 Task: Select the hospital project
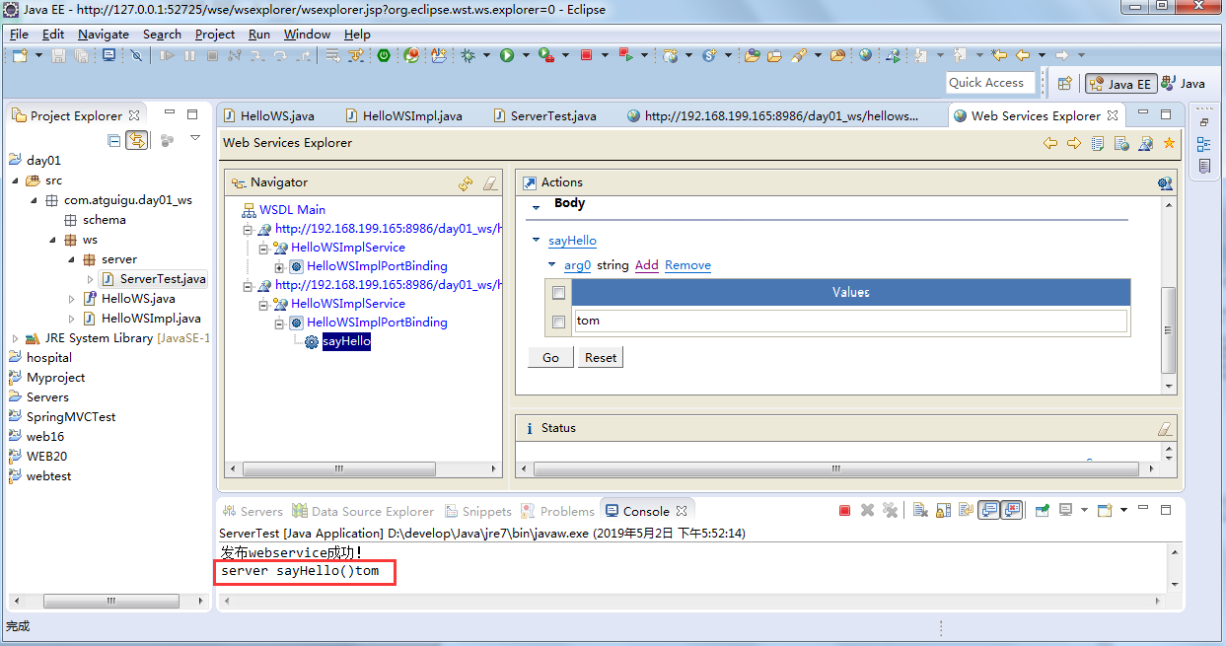click(49, 358)
